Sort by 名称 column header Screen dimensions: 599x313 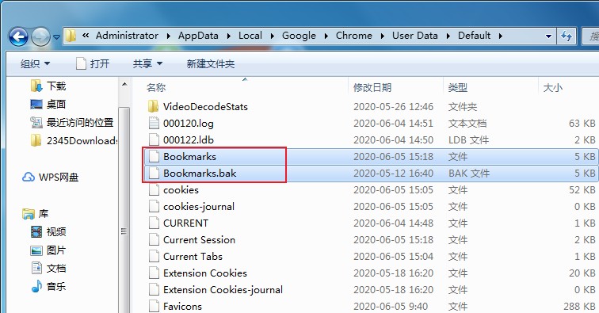coord(156,87)
